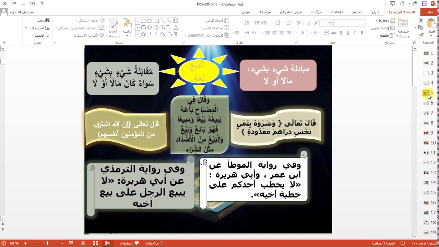Click the Review (مراجعة) tab

(x=265, y=12)
